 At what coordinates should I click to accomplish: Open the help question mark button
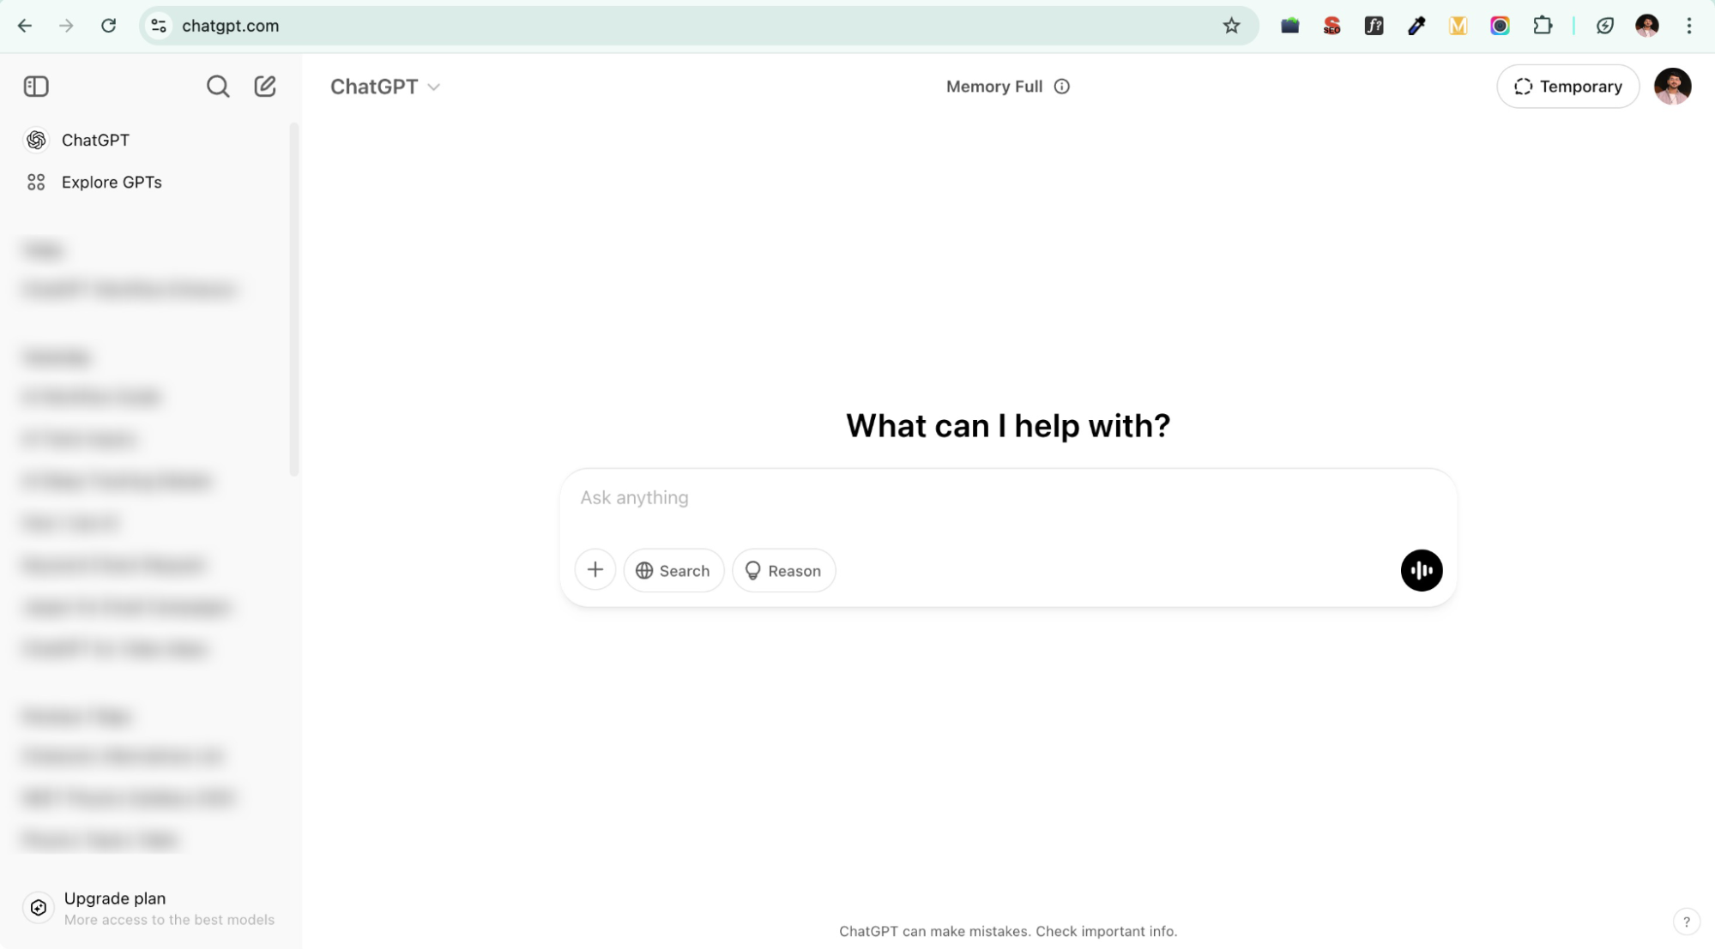point(1686,922)
